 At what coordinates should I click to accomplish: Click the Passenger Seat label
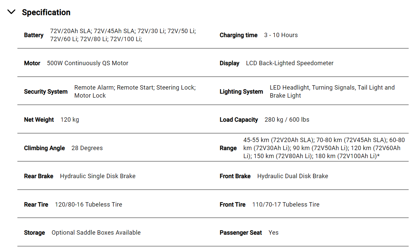click(x=241, y=233)
